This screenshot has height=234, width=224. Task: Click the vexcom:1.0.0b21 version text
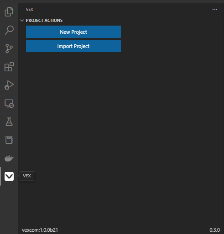pyautogui.click(x=40, y=230)
